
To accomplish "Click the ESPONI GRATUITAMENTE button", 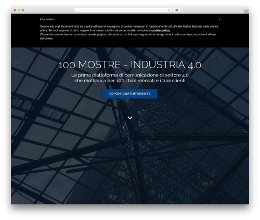I will point(130,94).
